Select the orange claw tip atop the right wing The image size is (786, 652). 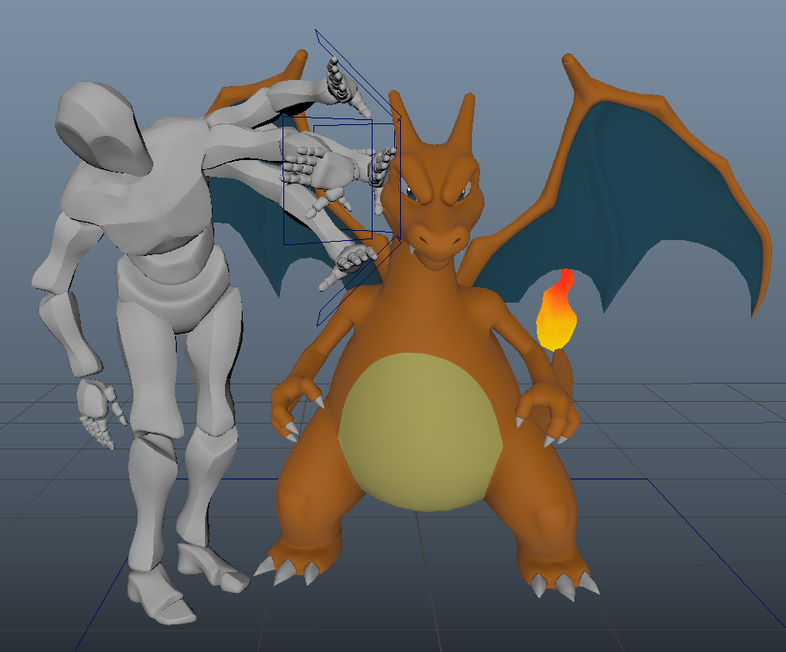572,63
